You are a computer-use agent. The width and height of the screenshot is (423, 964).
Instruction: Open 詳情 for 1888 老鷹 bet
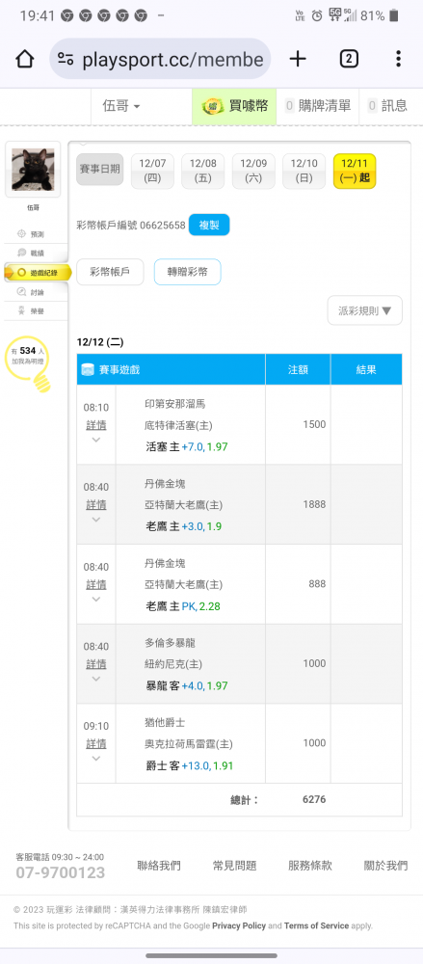tap(96, 505)
